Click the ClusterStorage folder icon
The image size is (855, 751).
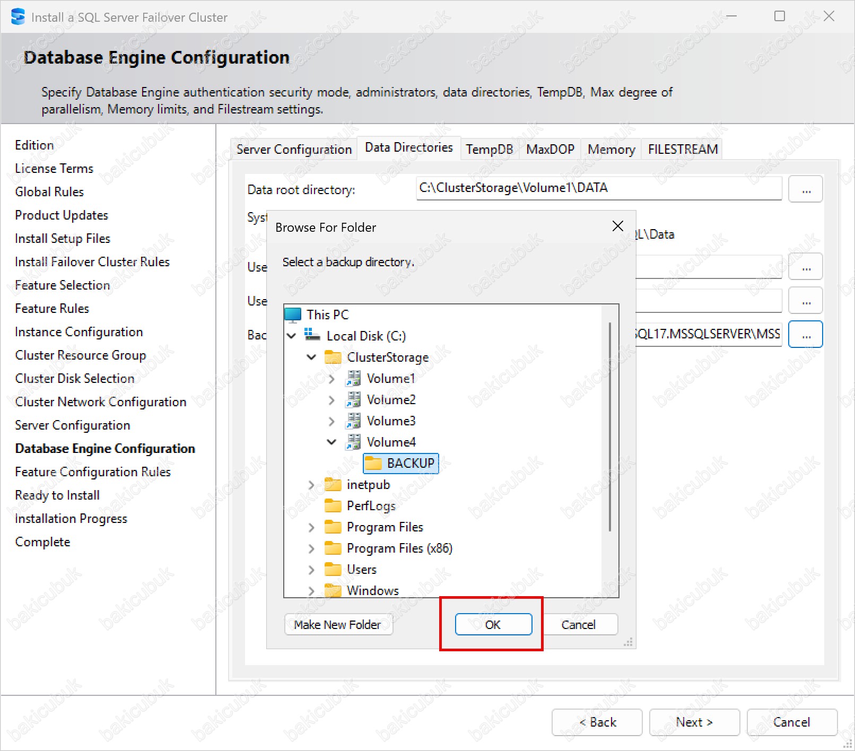(333, 357)
